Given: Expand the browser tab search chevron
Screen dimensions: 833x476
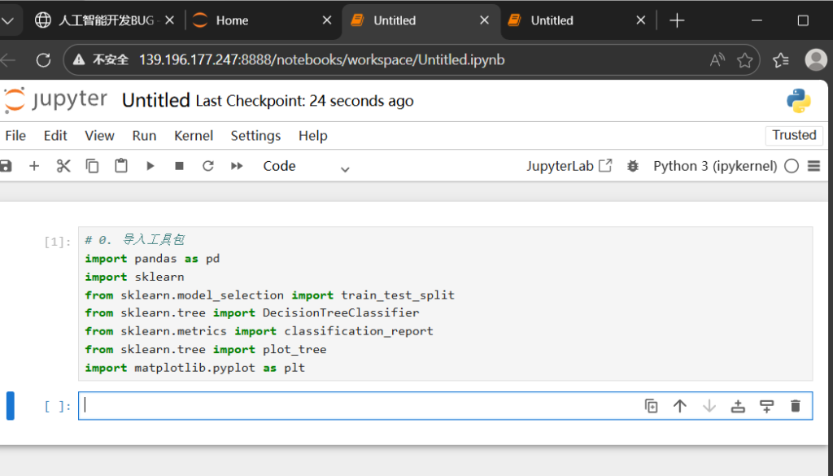Looking at the screenshot, I should (x=8, y=20).
